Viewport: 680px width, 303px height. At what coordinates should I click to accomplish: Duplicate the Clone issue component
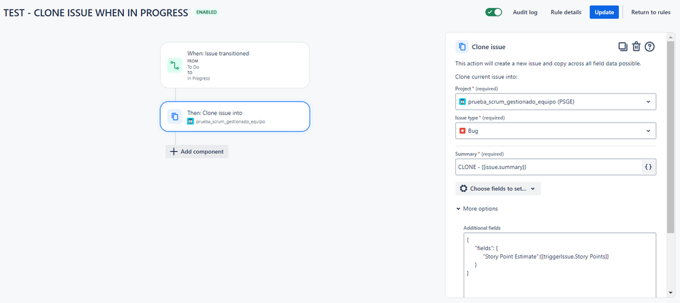point(623,46)
